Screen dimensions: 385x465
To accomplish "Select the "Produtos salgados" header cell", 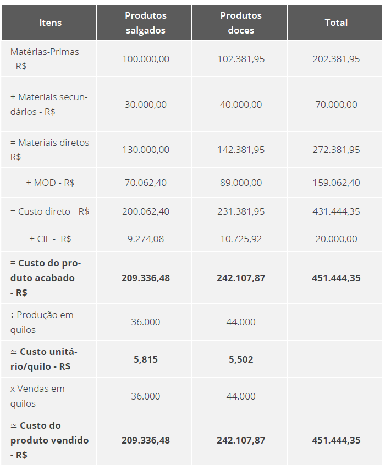I will (145, 23).
